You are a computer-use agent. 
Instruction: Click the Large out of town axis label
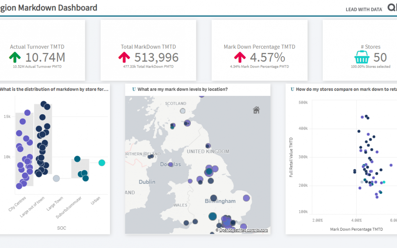[32, 207]
